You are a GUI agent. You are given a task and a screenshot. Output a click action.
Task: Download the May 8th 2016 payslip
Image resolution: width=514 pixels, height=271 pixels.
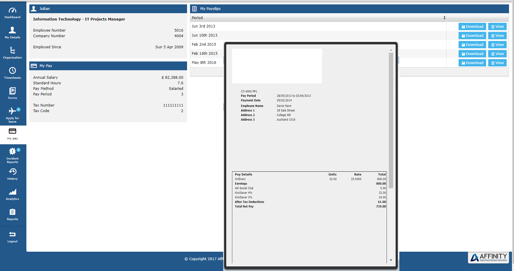472,63
